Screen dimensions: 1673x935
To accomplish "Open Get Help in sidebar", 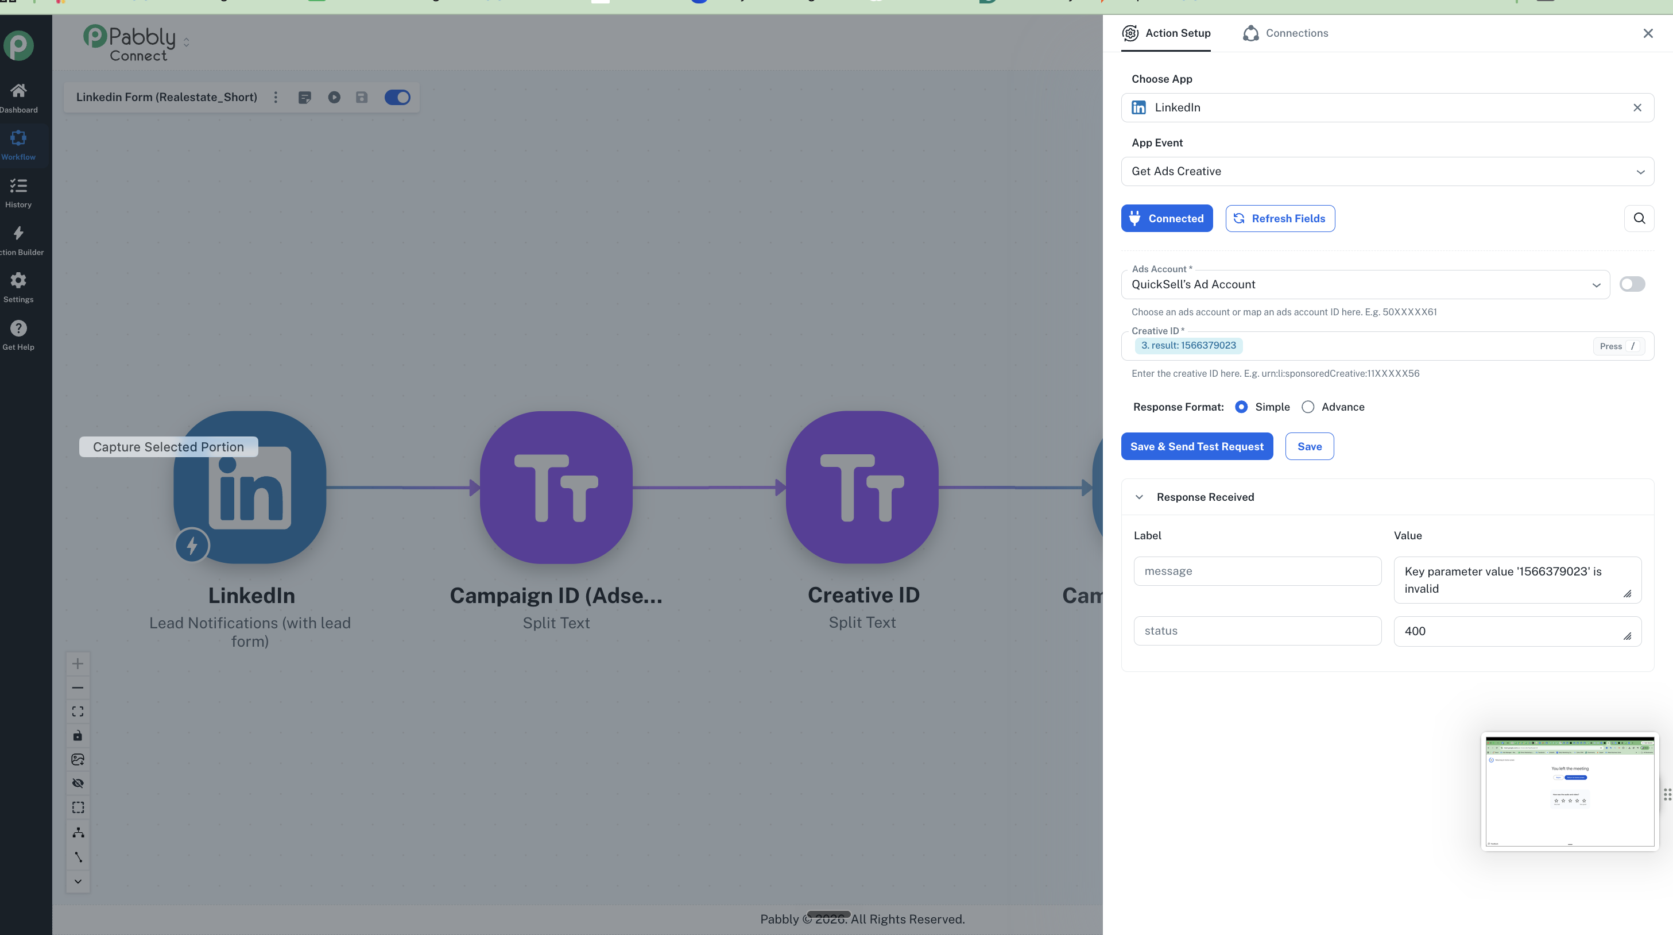I will pyautogui.click(x=18, y=335).
